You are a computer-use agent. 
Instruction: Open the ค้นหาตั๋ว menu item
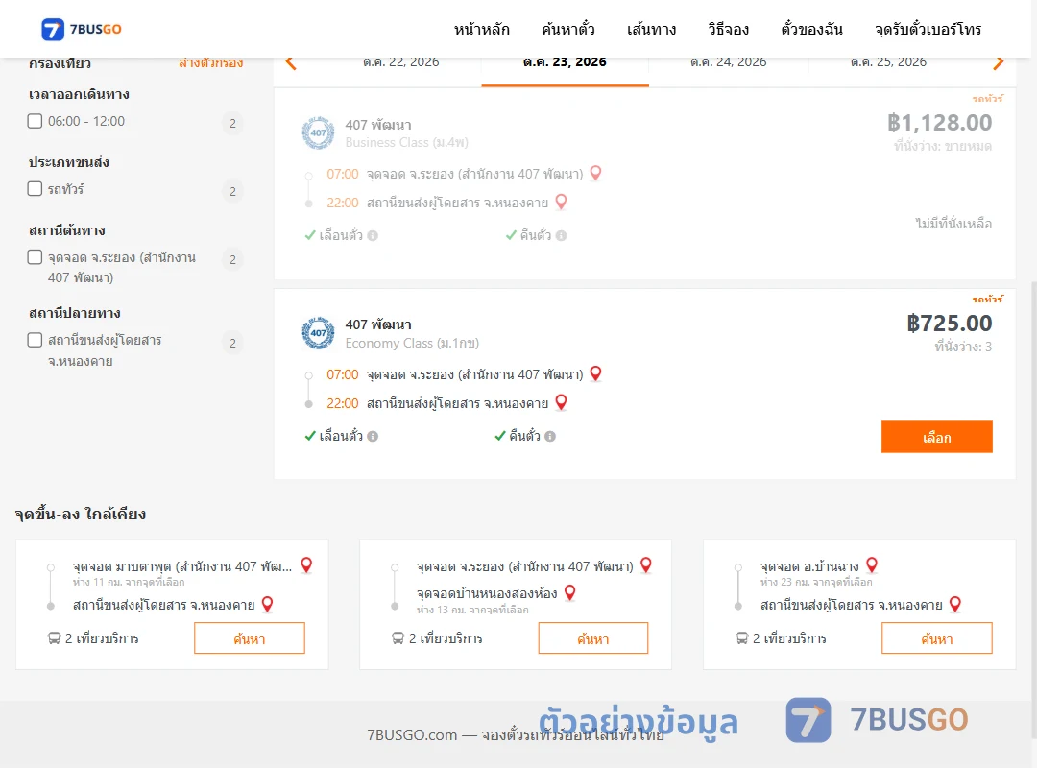point(568,30)
